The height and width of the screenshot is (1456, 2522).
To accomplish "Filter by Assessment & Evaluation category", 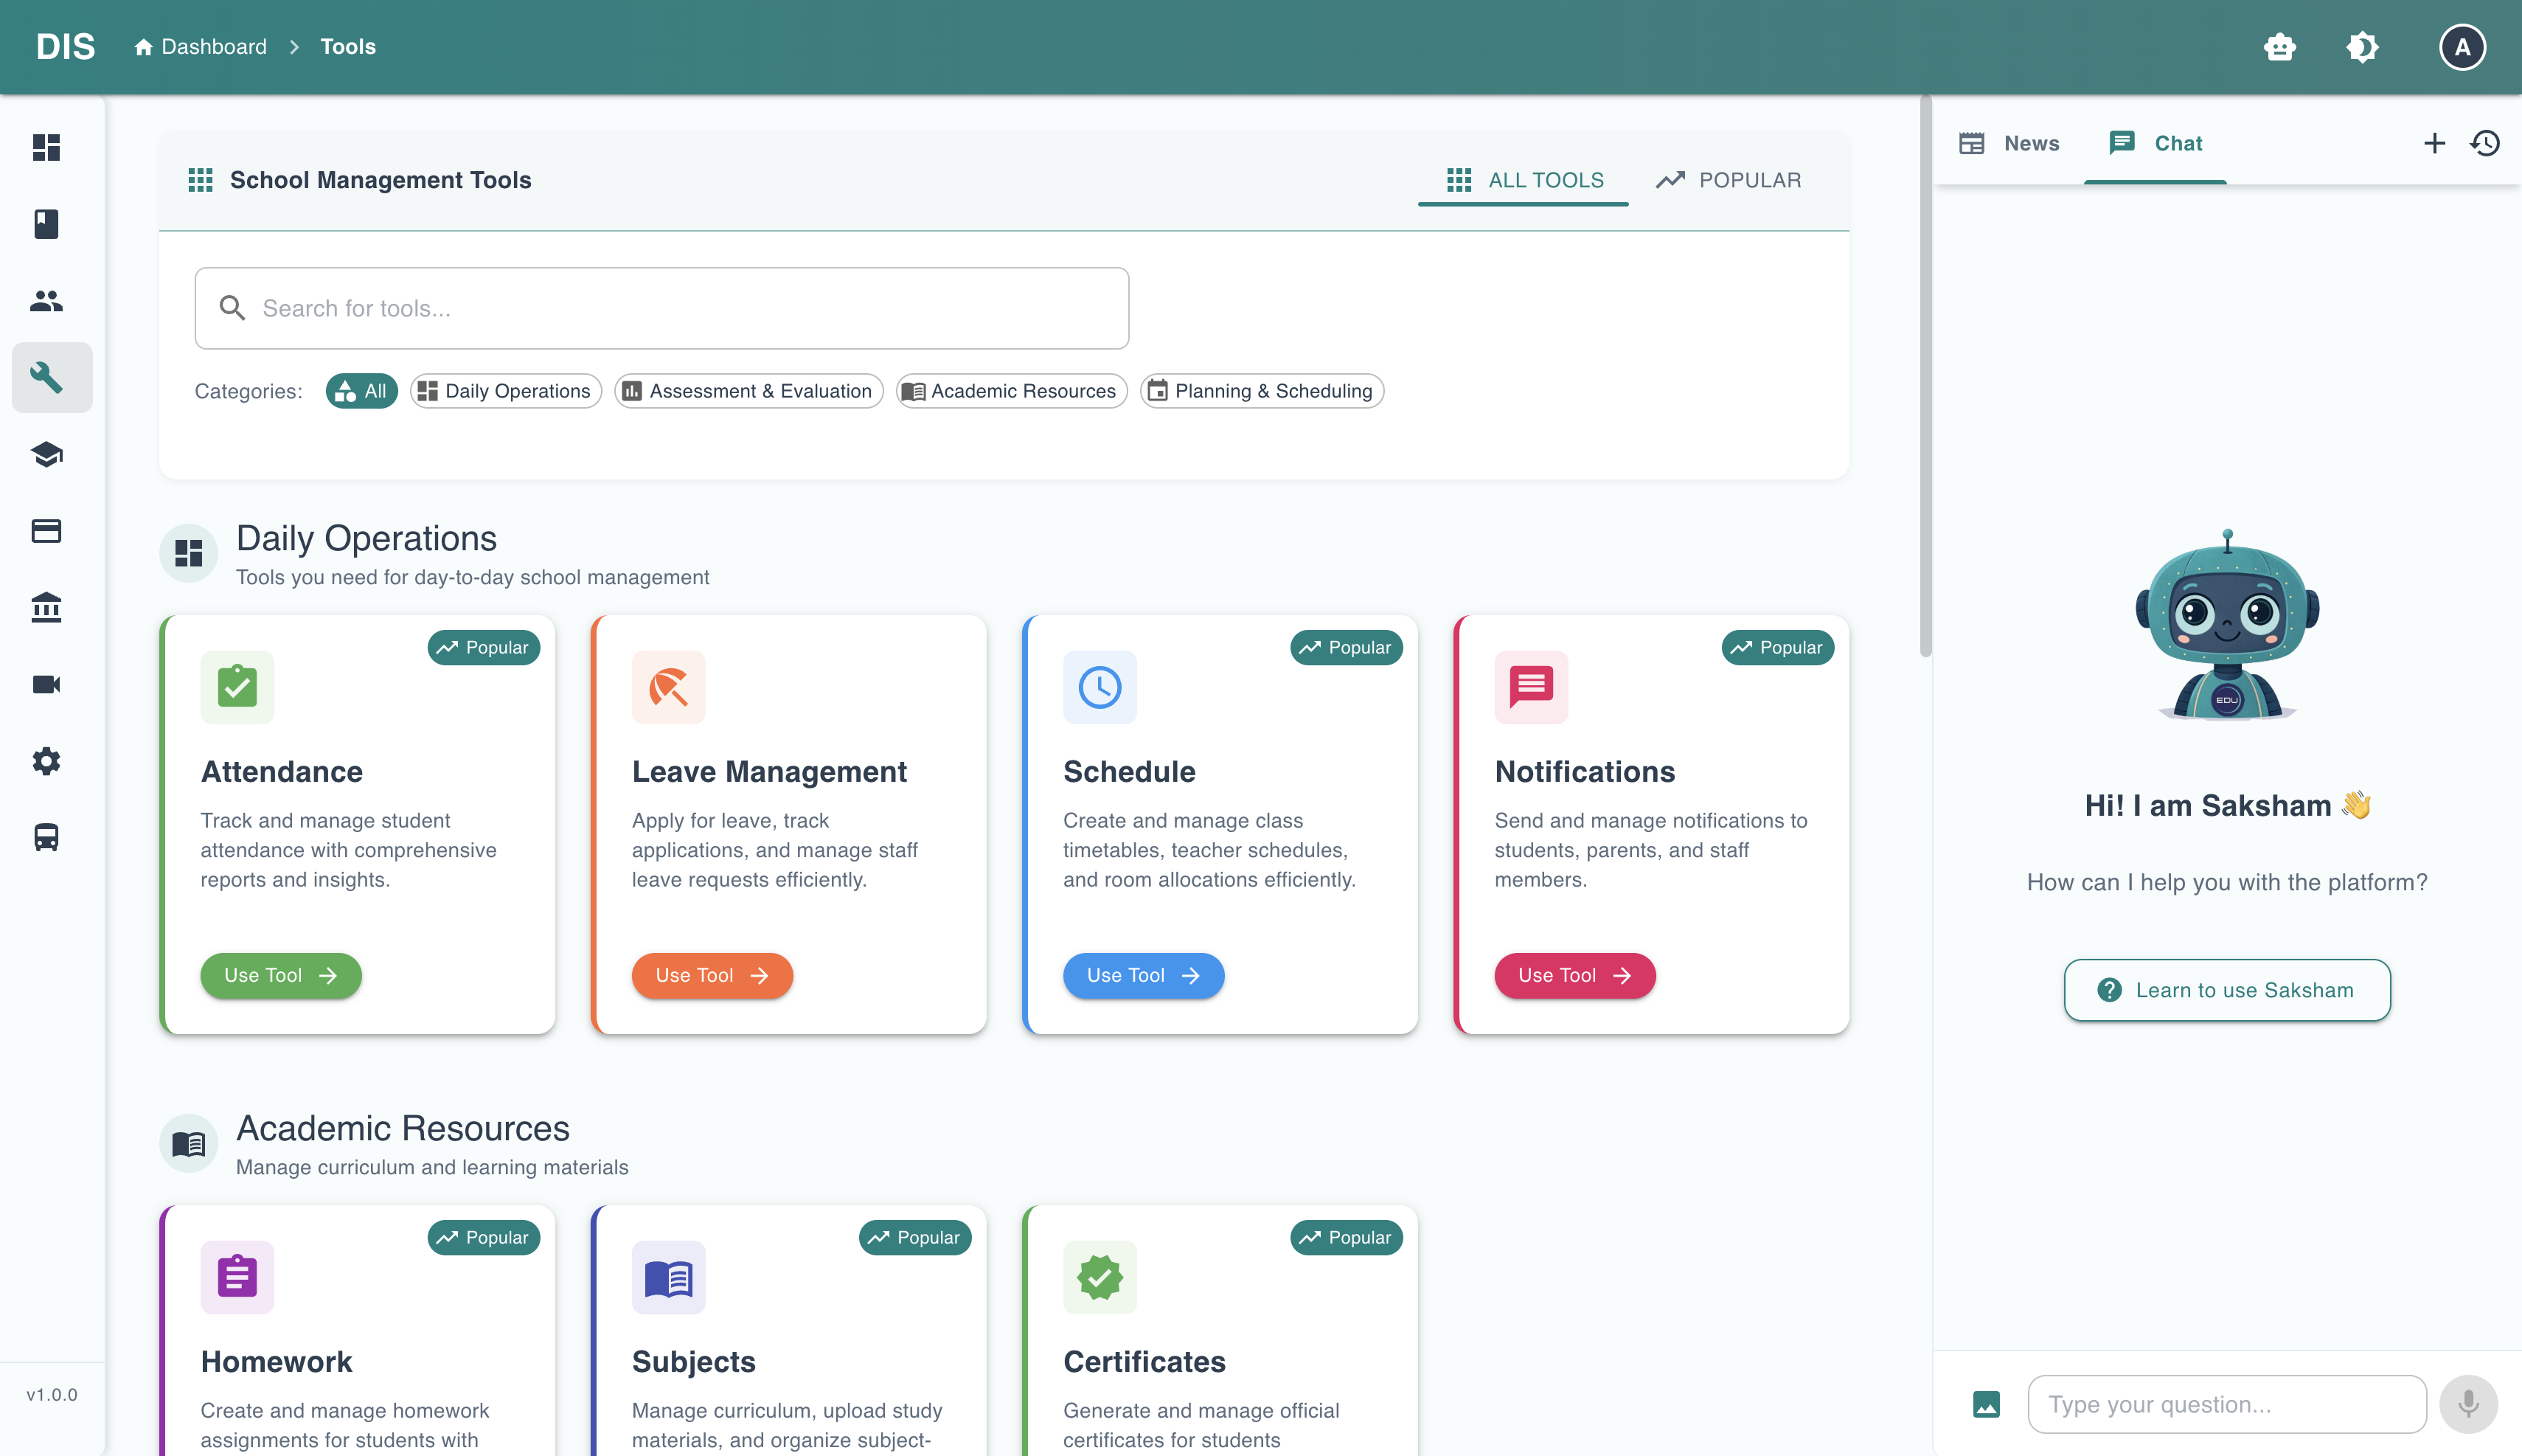I will click(x=748, y=391).
